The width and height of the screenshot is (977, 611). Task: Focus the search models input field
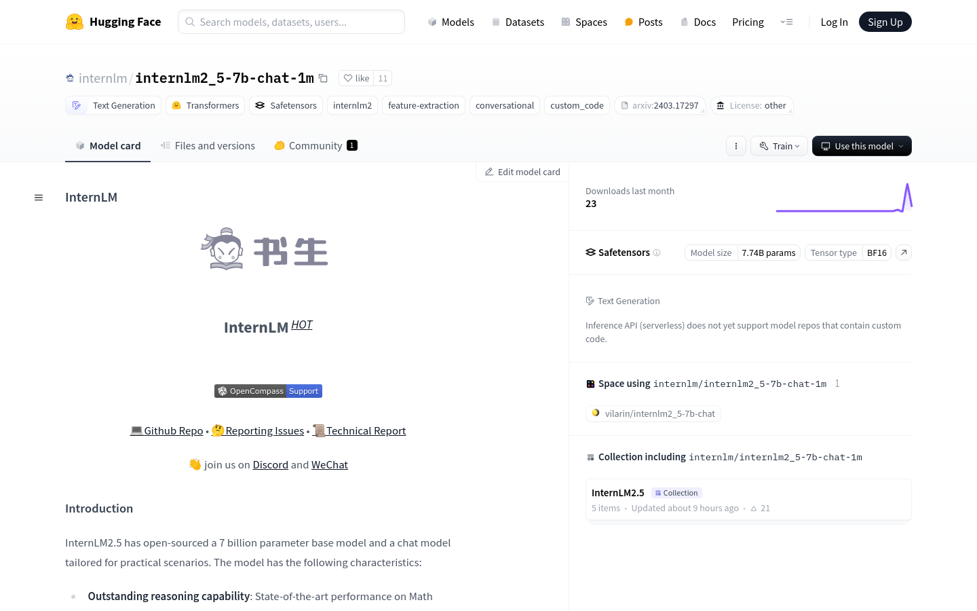291,22
